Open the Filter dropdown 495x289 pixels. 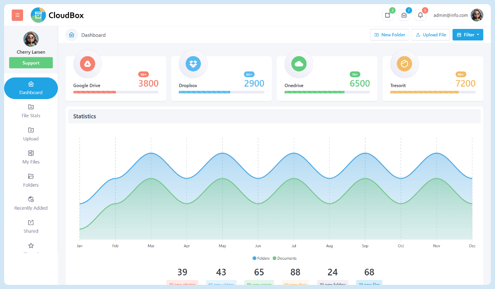[x=468, y=35]
